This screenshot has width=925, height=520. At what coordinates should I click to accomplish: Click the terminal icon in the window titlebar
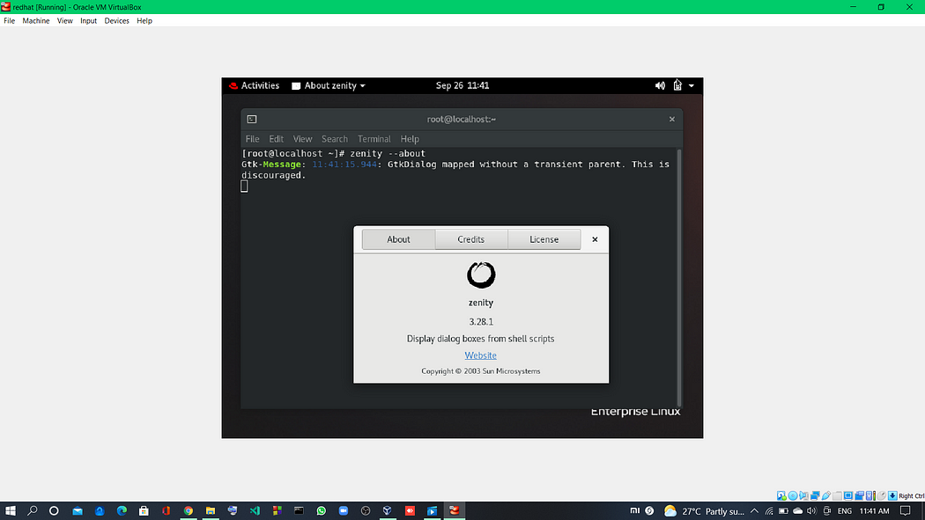coord(252,119)
